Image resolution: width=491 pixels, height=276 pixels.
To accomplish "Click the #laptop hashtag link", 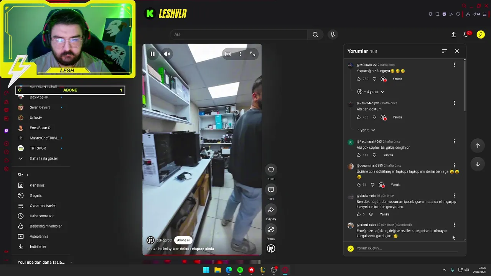I will 198,249.
